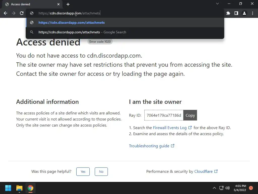Click the Error code 1020 badge
This screenshot has height=194, width=258.
click(100, 42)
